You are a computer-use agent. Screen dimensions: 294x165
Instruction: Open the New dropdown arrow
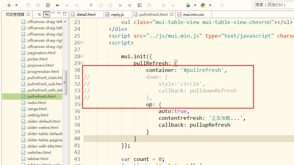pos(16,5)
